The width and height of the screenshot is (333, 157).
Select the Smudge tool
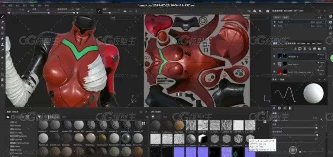[x=3, y=39]
